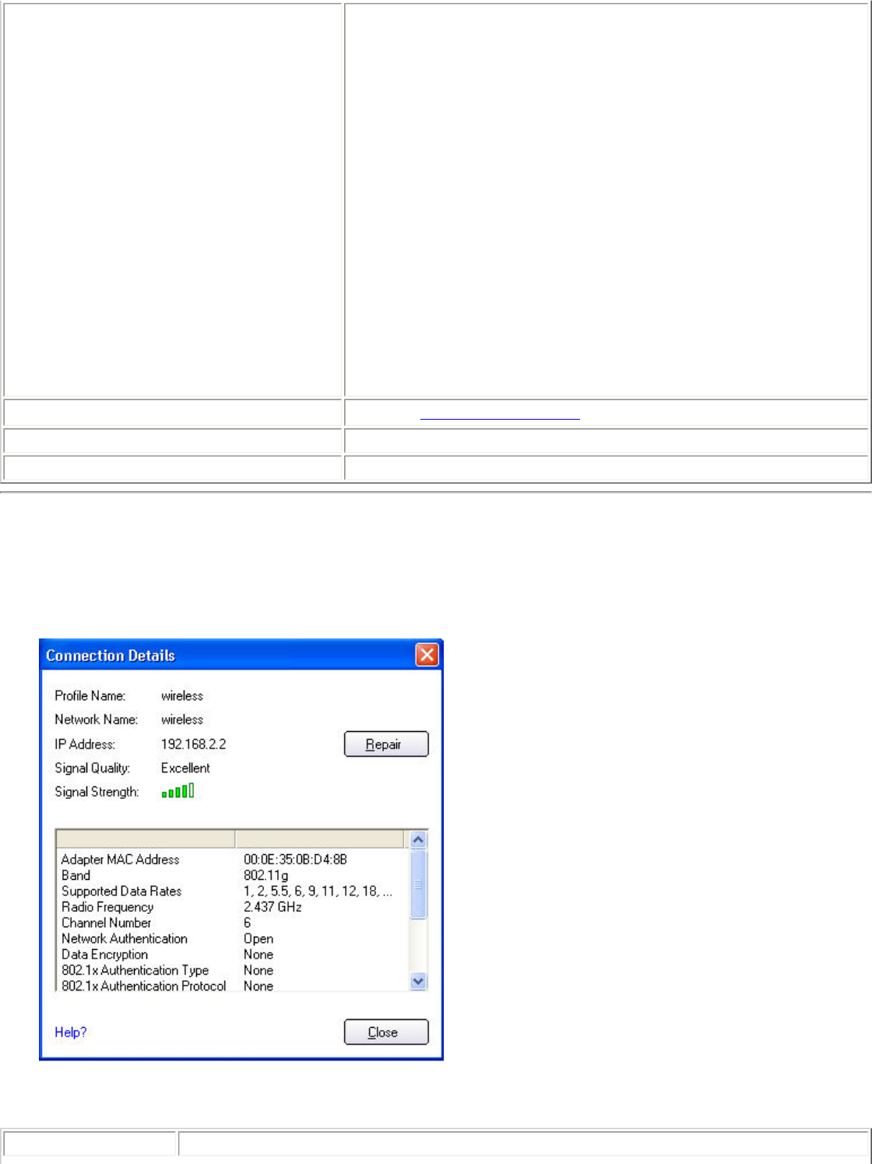Click the details list scroll up arrow
The height and width of the screenshot is (1164, 872).
tap(418, 839)
